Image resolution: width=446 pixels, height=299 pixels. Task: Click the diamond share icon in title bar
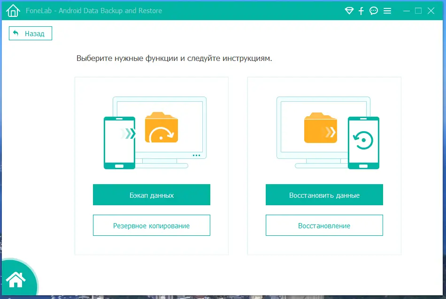pyautogui.click(x=348, y=10)
